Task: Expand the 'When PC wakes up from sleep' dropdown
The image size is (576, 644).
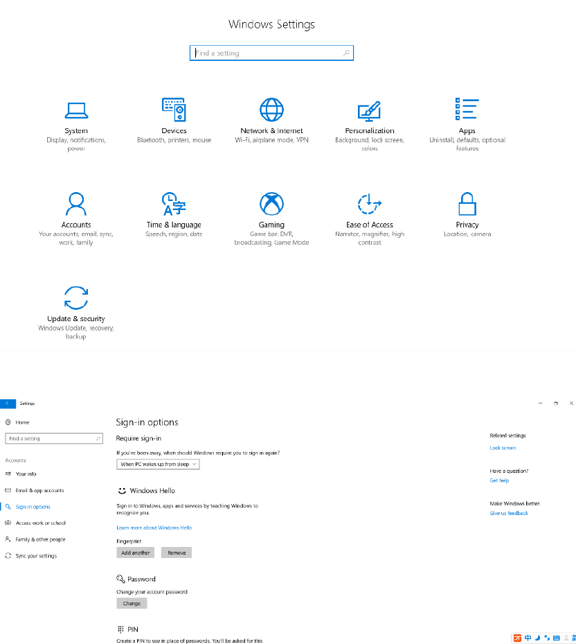Action: click(x=158, y=464)
